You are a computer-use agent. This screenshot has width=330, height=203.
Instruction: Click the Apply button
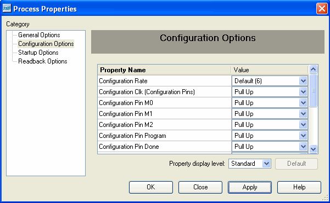250,187
